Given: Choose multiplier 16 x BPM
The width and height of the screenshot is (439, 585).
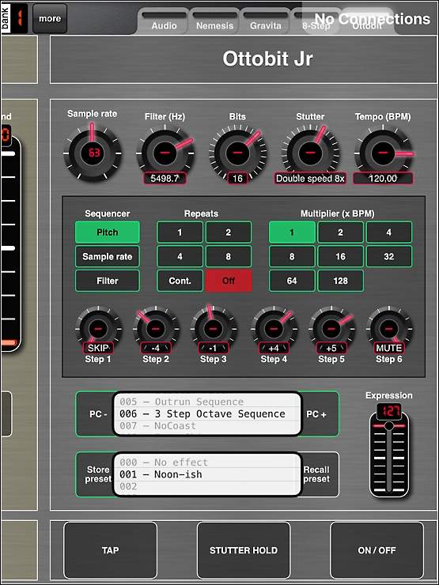Looking at the screenshot, I should click(x=340, y=257).
